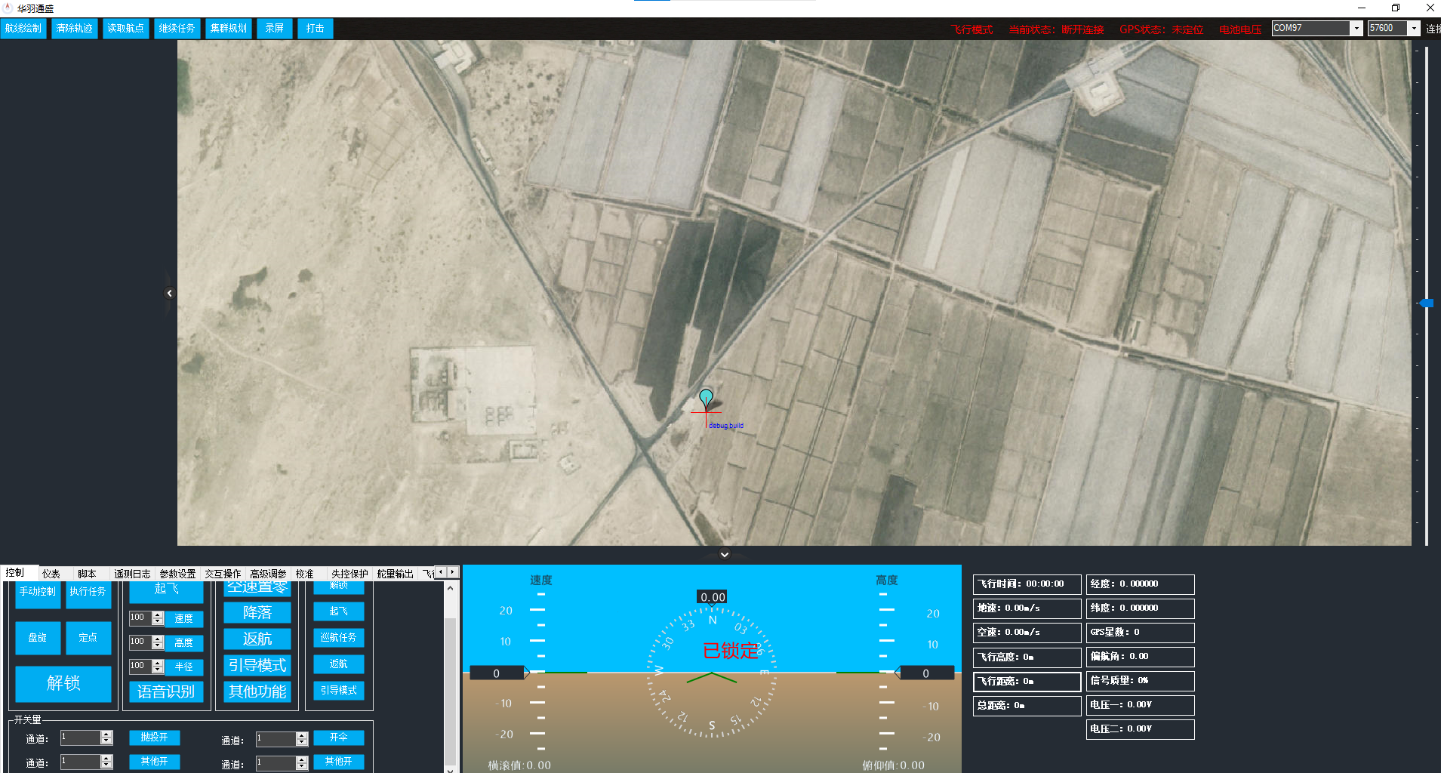Open 其他功能 other functions

point(257,691)
